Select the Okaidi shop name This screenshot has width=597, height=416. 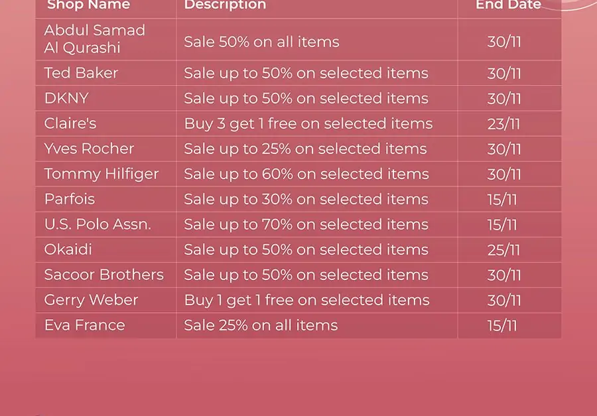(68, 249)
